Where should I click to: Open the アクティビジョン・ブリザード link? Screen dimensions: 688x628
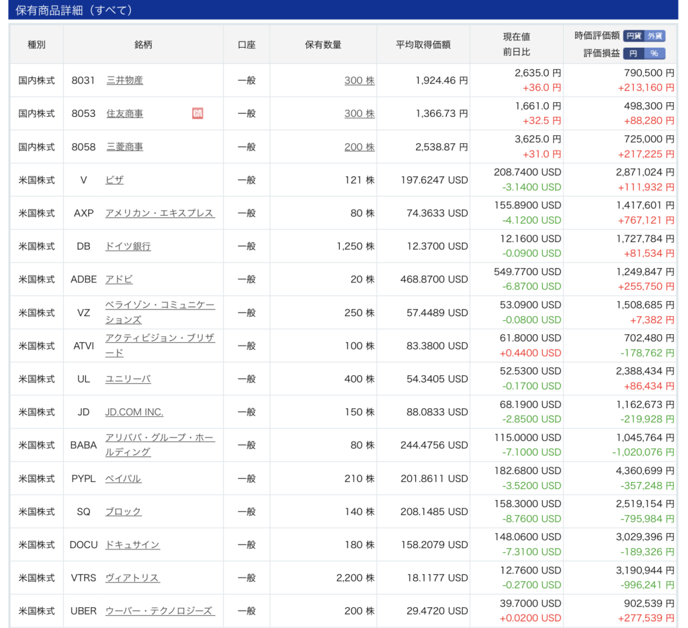(160, 345)
